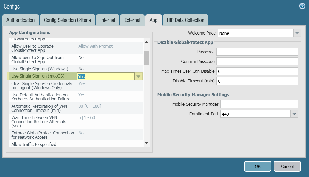Expand the Welcome Page dropdown arrow
The height and width of the screenshot is (177, 309).
(x=297, y=33)
